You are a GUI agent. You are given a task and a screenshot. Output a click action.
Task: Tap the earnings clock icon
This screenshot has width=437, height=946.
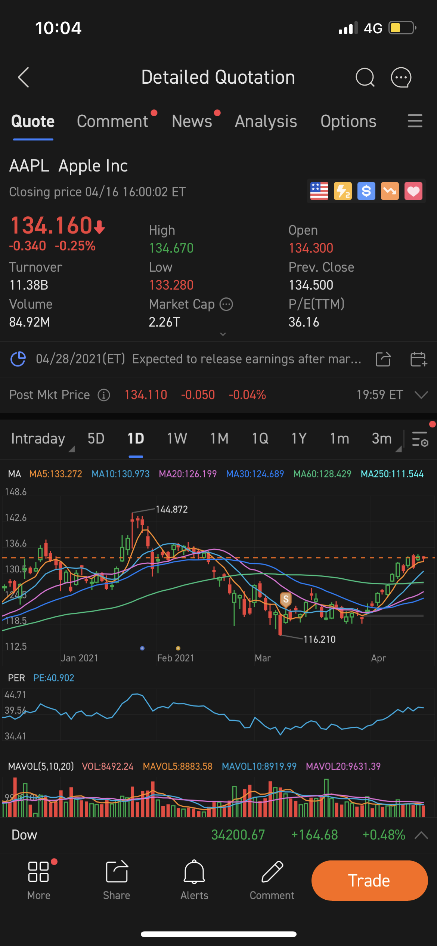tap(18, 359)
